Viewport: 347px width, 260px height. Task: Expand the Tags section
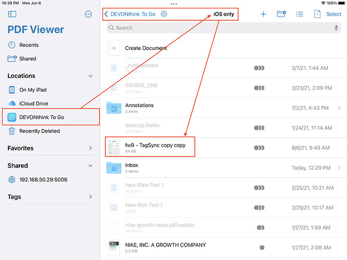(x=91, y=197)
